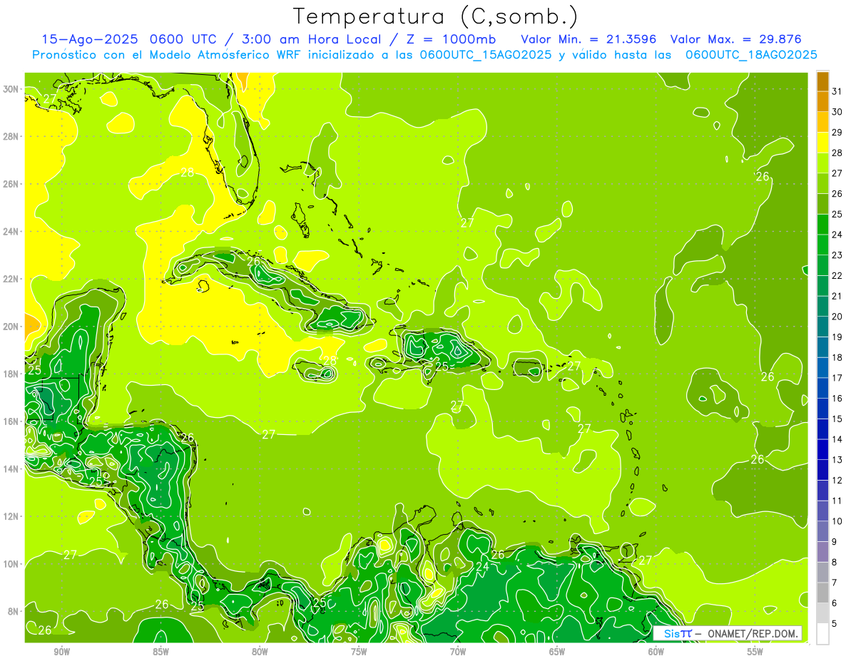
Task: Click the 14N latitude axis label
Action: tap(10, 469)
